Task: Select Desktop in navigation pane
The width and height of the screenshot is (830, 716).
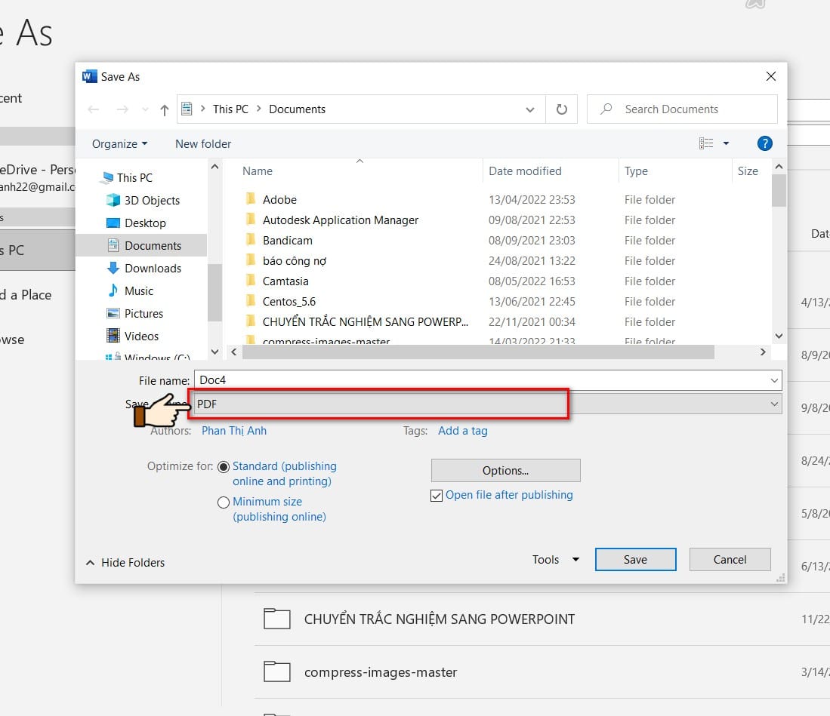Action: (x=137, y=223)
